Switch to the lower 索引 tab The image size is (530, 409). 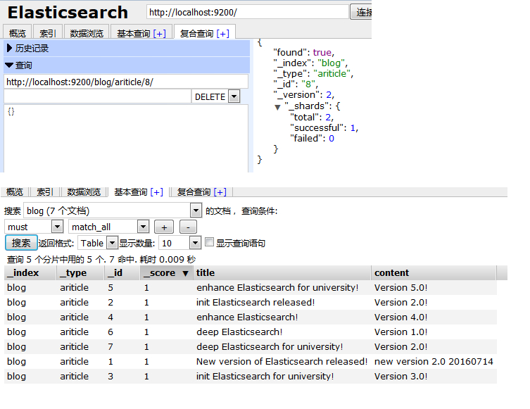click(45, 192)
